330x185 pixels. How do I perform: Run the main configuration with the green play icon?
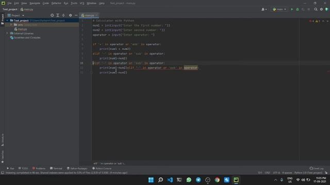292,9
